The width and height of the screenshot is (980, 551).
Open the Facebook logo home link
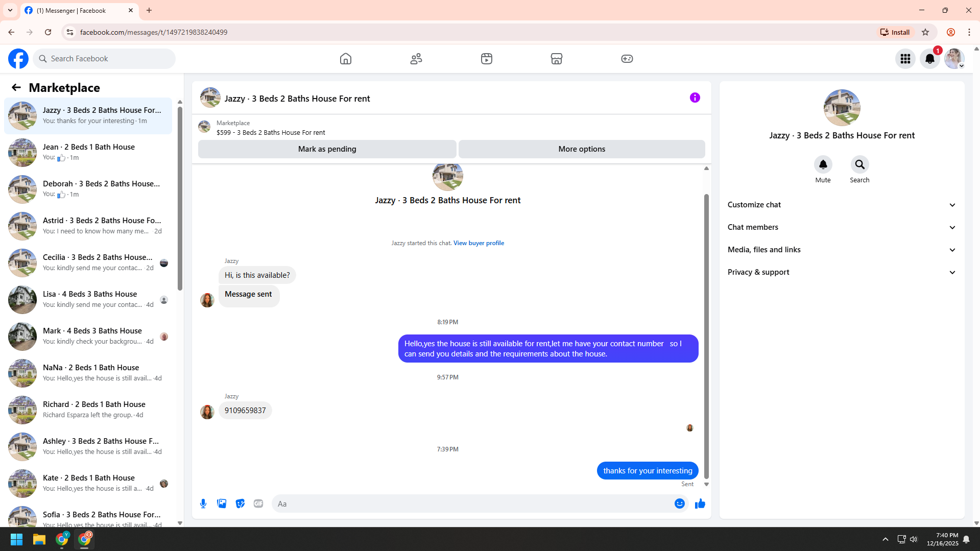tap(18, 59)
